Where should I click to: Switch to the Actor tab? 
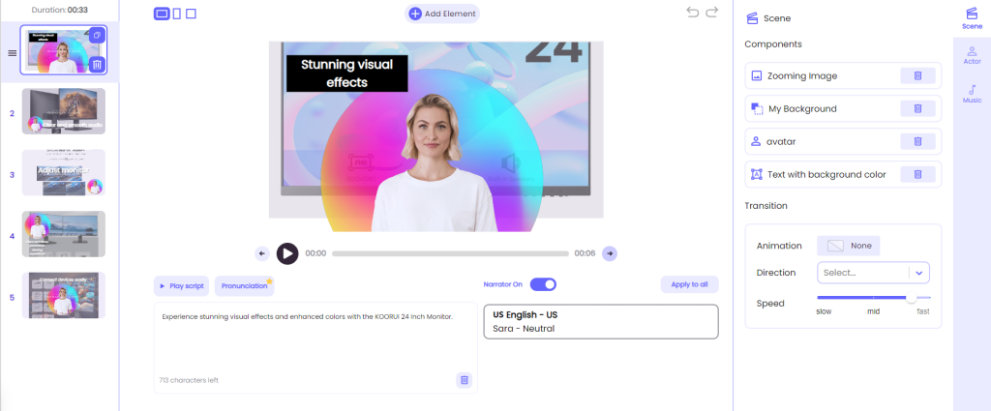972,55
